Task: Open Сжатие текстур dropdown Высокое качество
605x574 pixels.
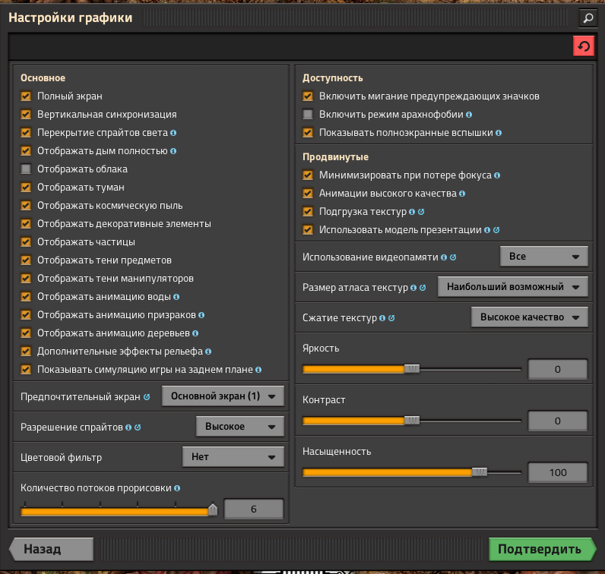Action: pos(530,317)
